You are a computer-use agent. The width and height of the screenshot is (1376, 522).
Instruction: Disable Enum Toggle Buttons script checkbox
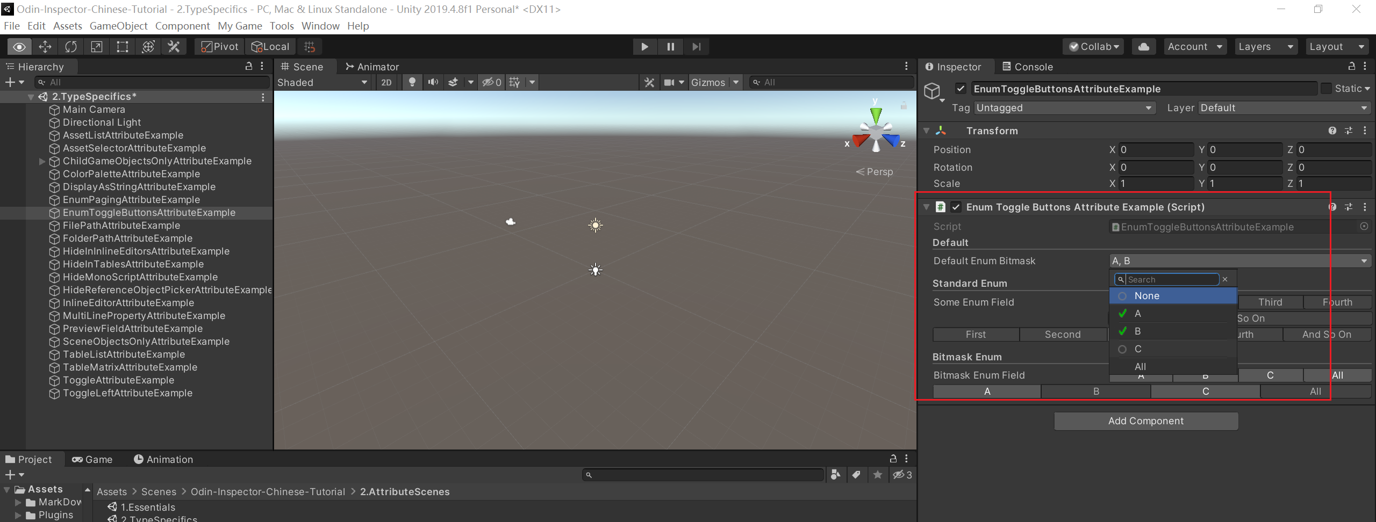click(956, 207)
